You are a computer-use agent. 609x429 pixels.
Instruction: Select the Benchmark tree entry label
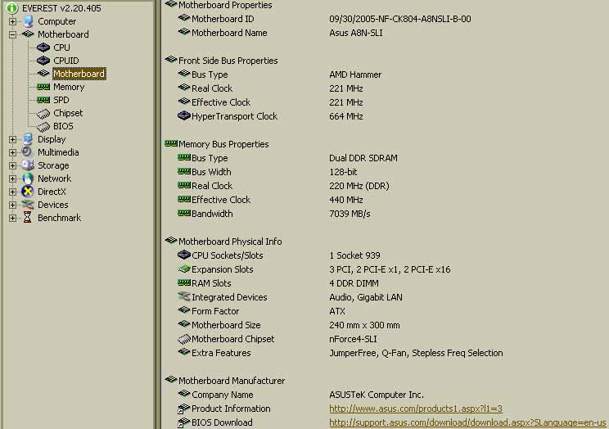(x=60, y=218)
